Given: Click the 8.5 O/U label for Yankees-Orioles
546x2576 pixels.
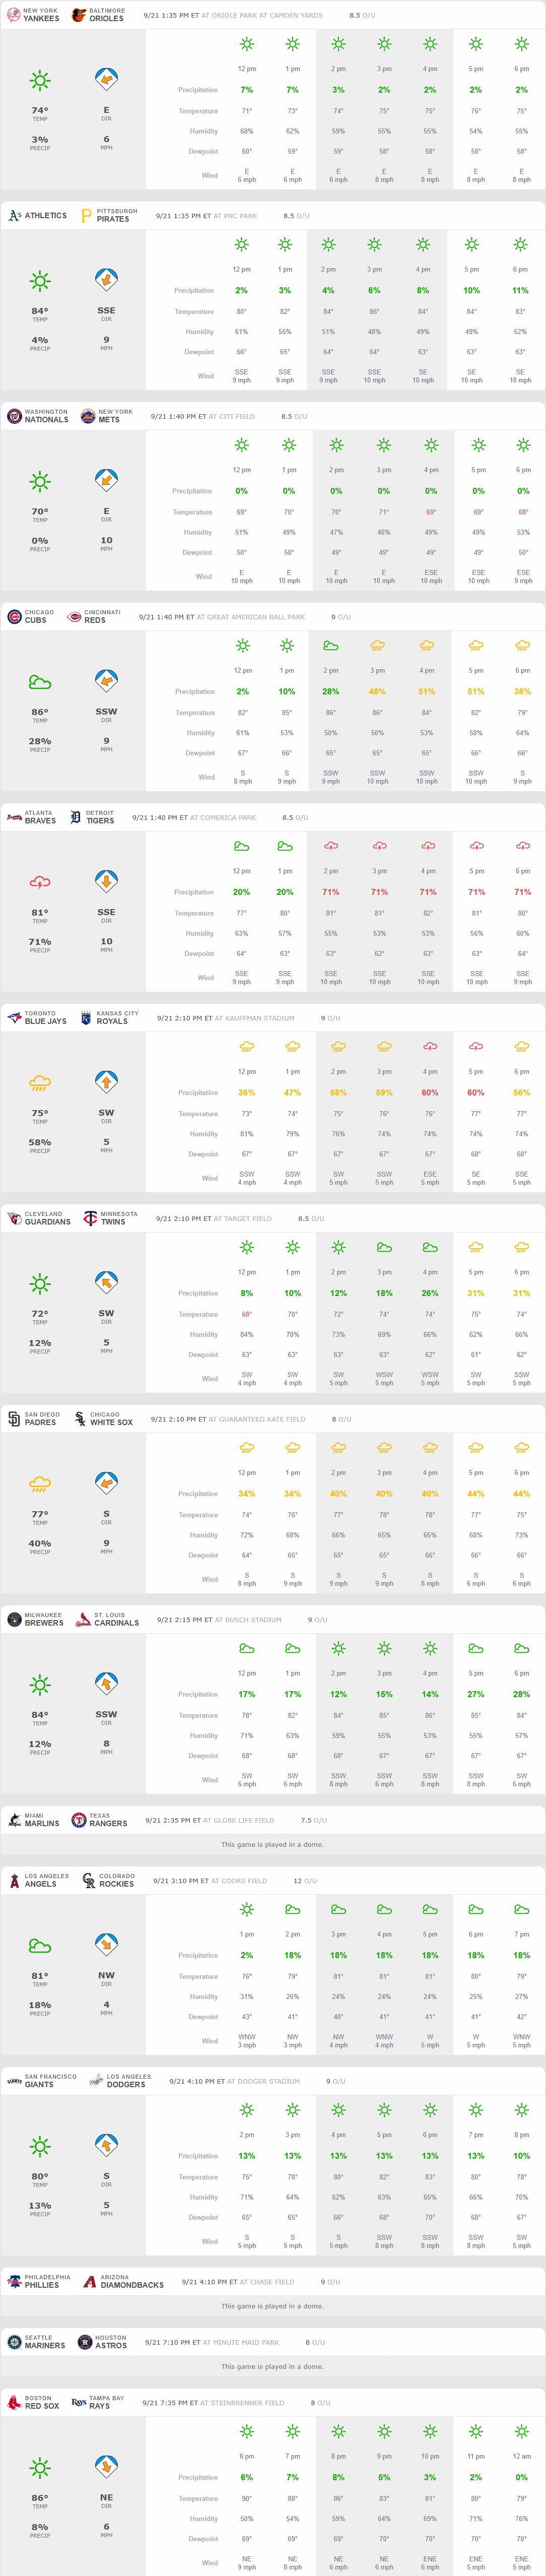Looking at the screenshot, I should [362, 15].
